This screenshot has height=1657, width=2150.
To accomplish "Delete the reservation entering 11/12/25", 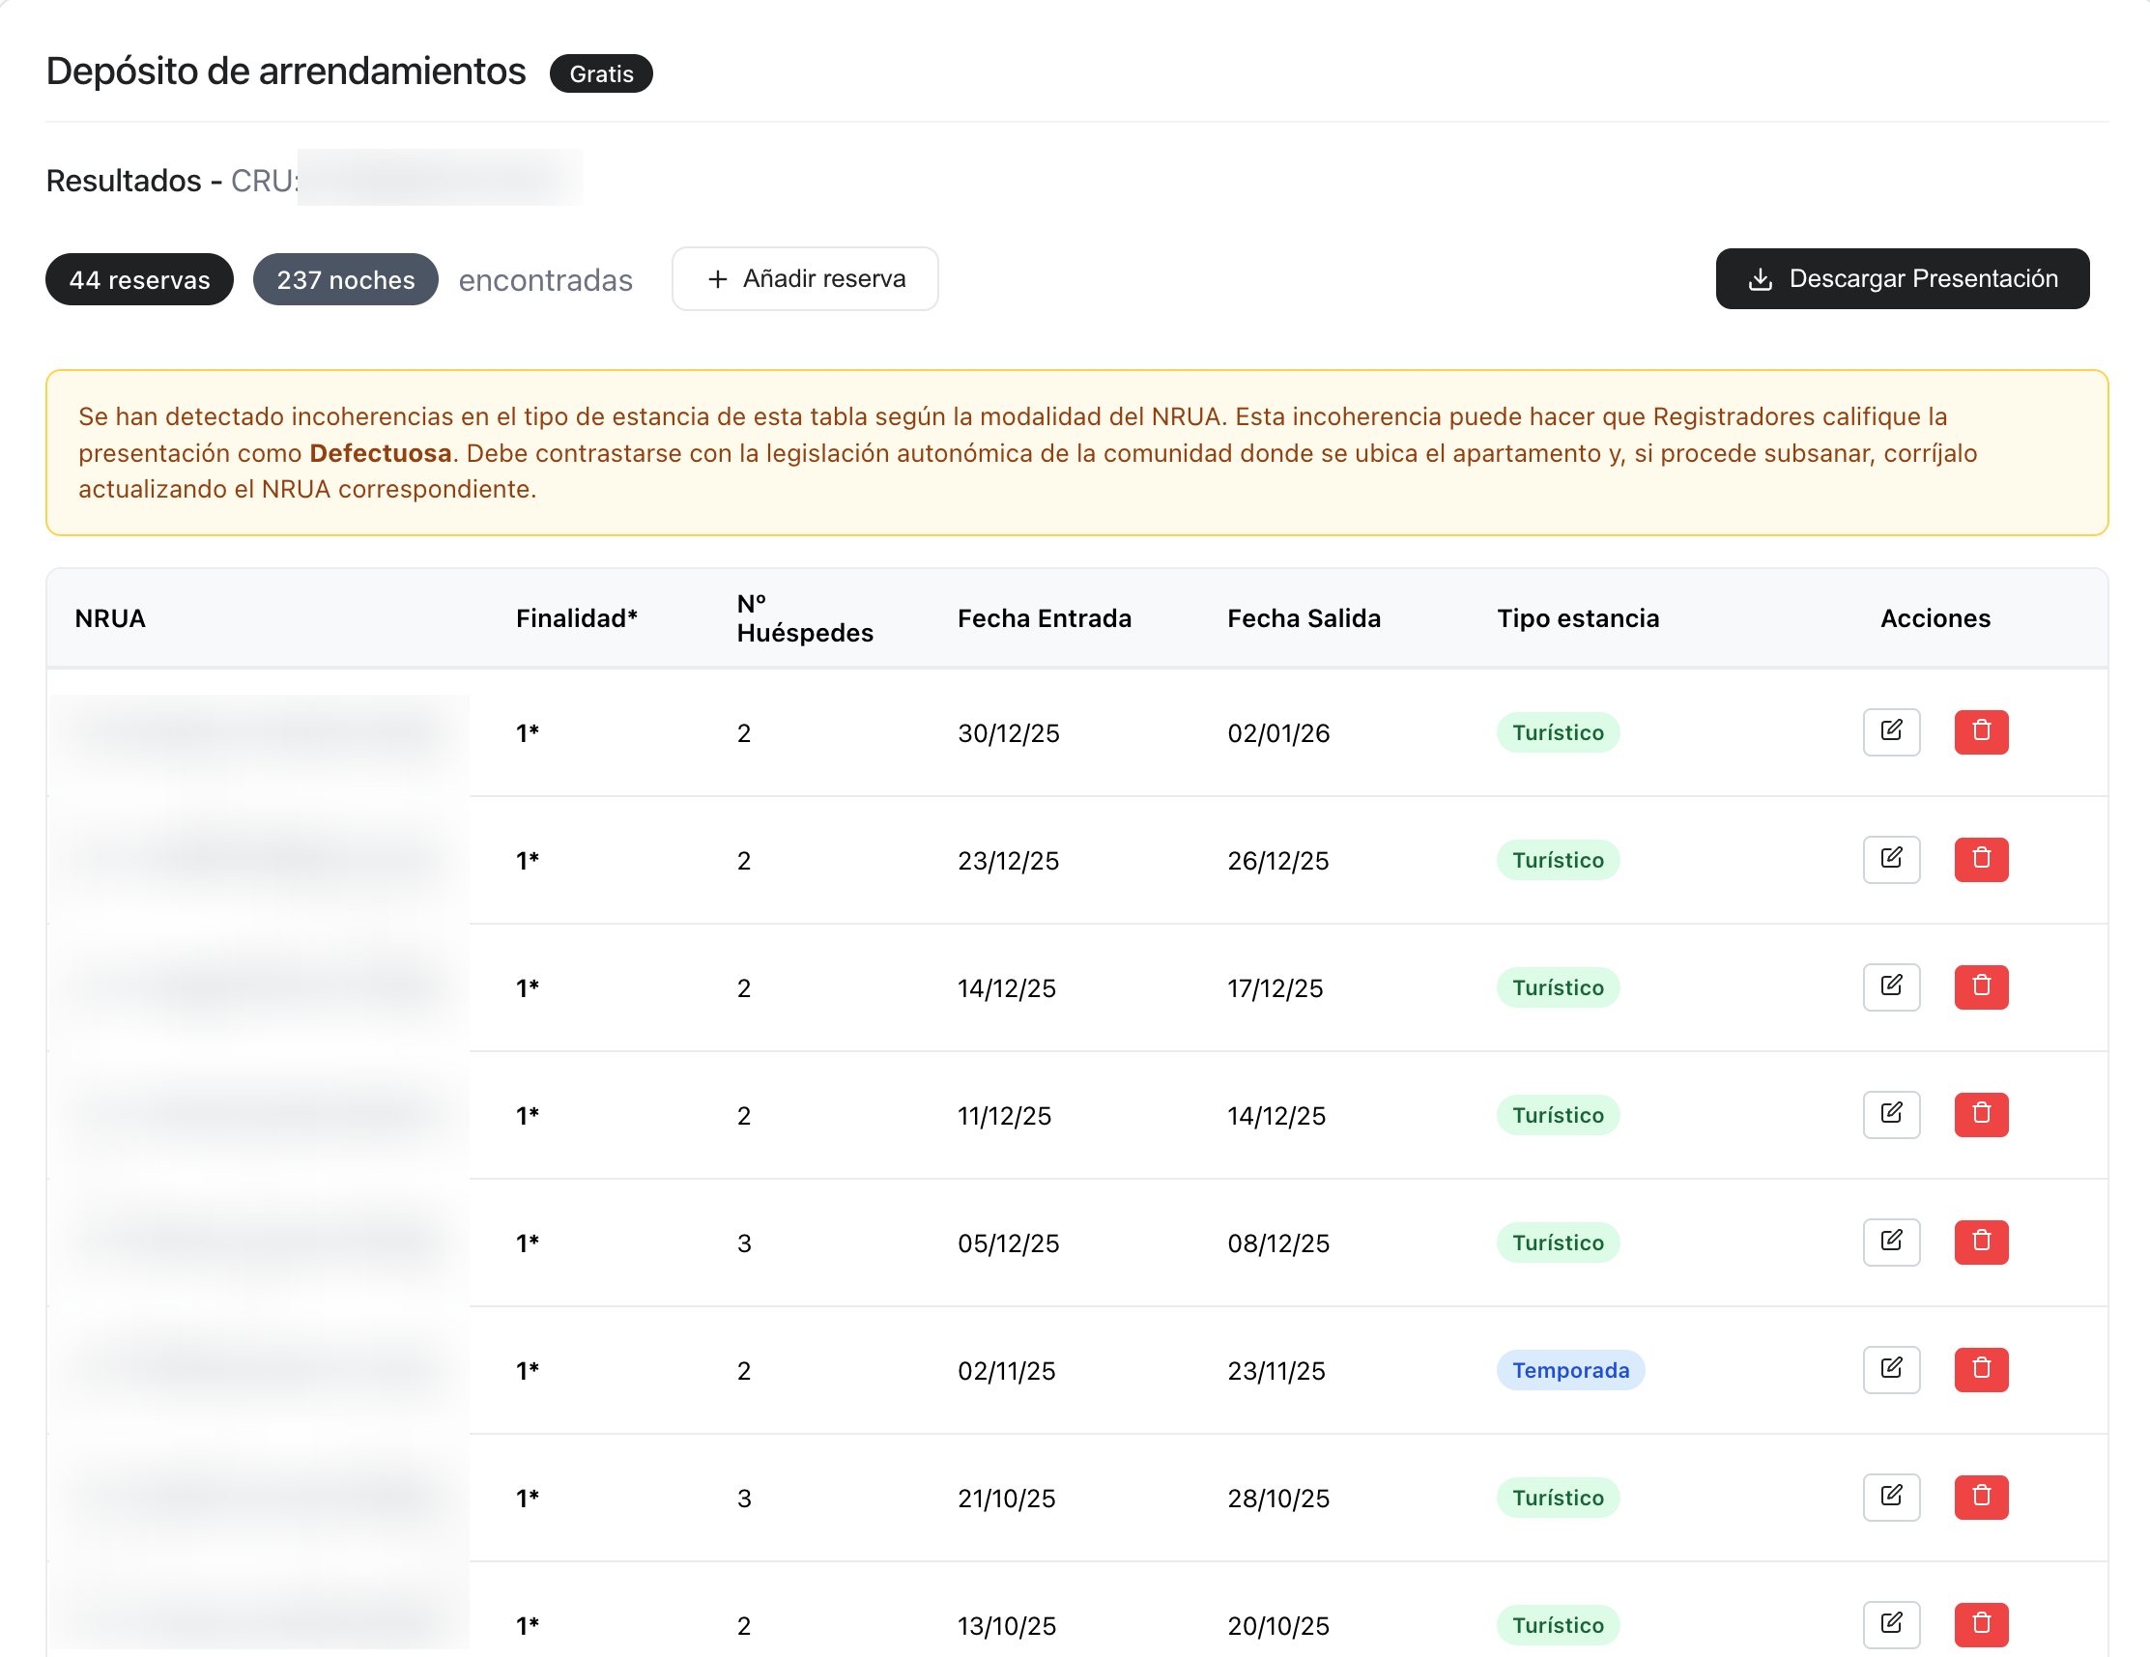I will coord(1981,1115).
